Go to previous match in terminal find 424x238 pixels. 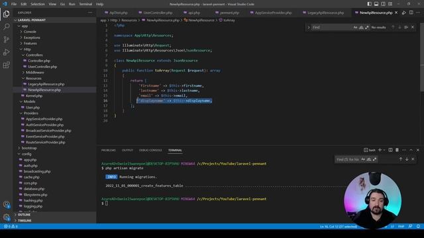click(x=400, y=159)
